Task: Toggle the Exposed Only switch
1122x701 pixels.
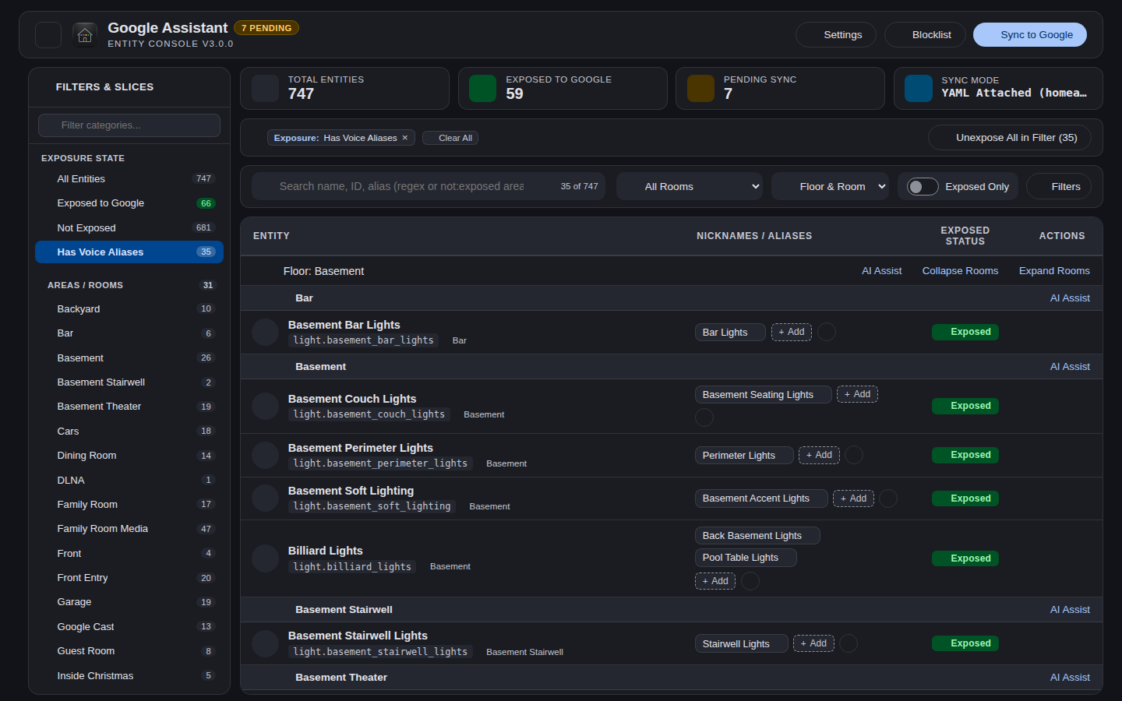Action: 923,187
